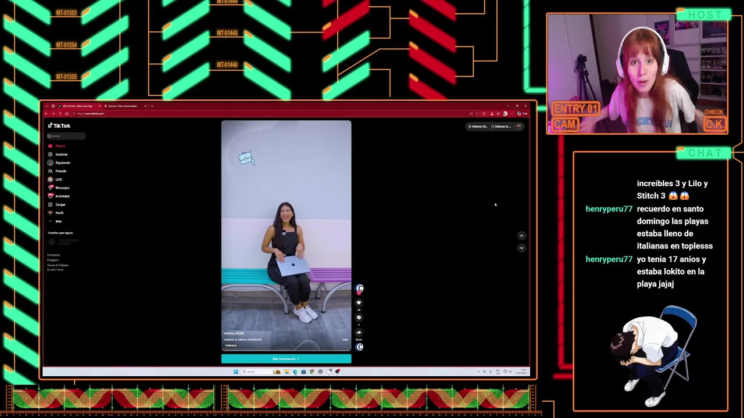Screen dimensions: 744x418
Task: Open the tab list dropdown chevron
Action: click(x=46, y=106)
